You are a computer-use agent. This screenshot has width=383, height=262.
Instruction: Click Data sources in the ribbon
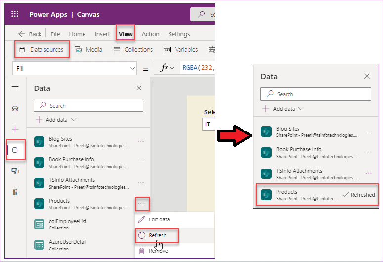42,49
